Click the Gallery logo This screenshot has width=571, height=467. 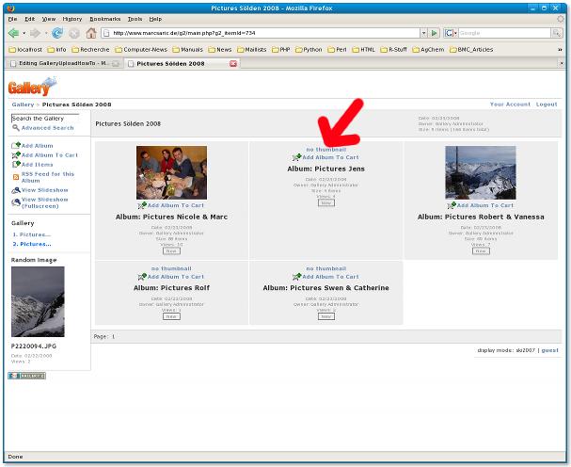(x=32, y=88)
